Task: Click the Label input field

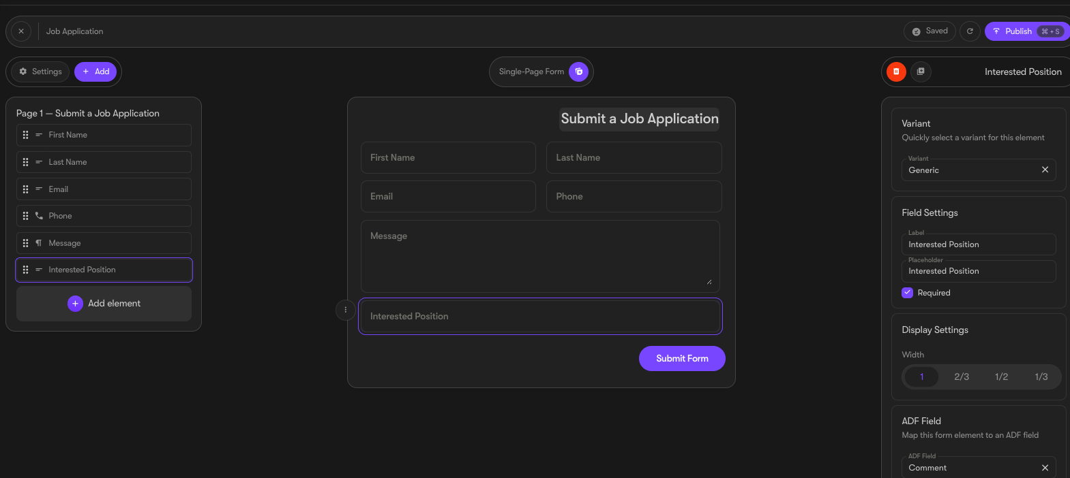Action: pos(979,244)
